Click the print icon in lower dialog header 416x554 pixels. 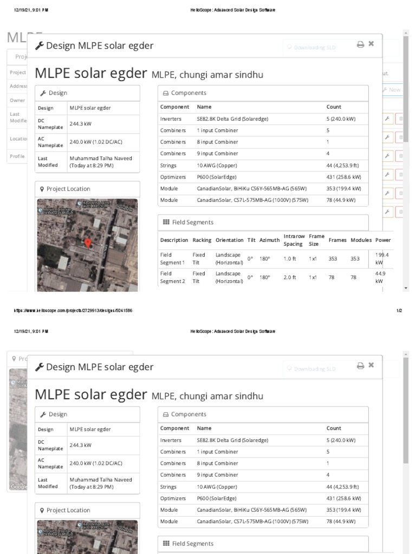pos(360,366)
